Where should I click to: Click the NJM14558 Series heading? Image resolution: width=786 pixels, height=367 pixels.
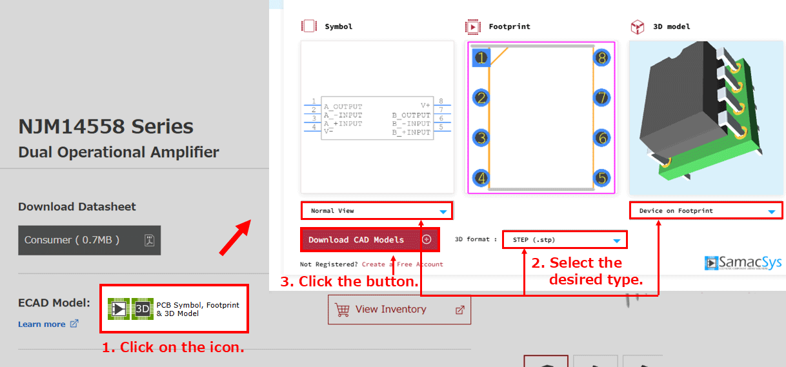(106, 126)
